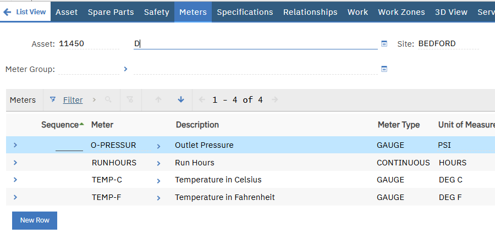The image size is (495, 239).
Task: Click the clear filter icon in Meters toolbar
Action: pos(130,99)
